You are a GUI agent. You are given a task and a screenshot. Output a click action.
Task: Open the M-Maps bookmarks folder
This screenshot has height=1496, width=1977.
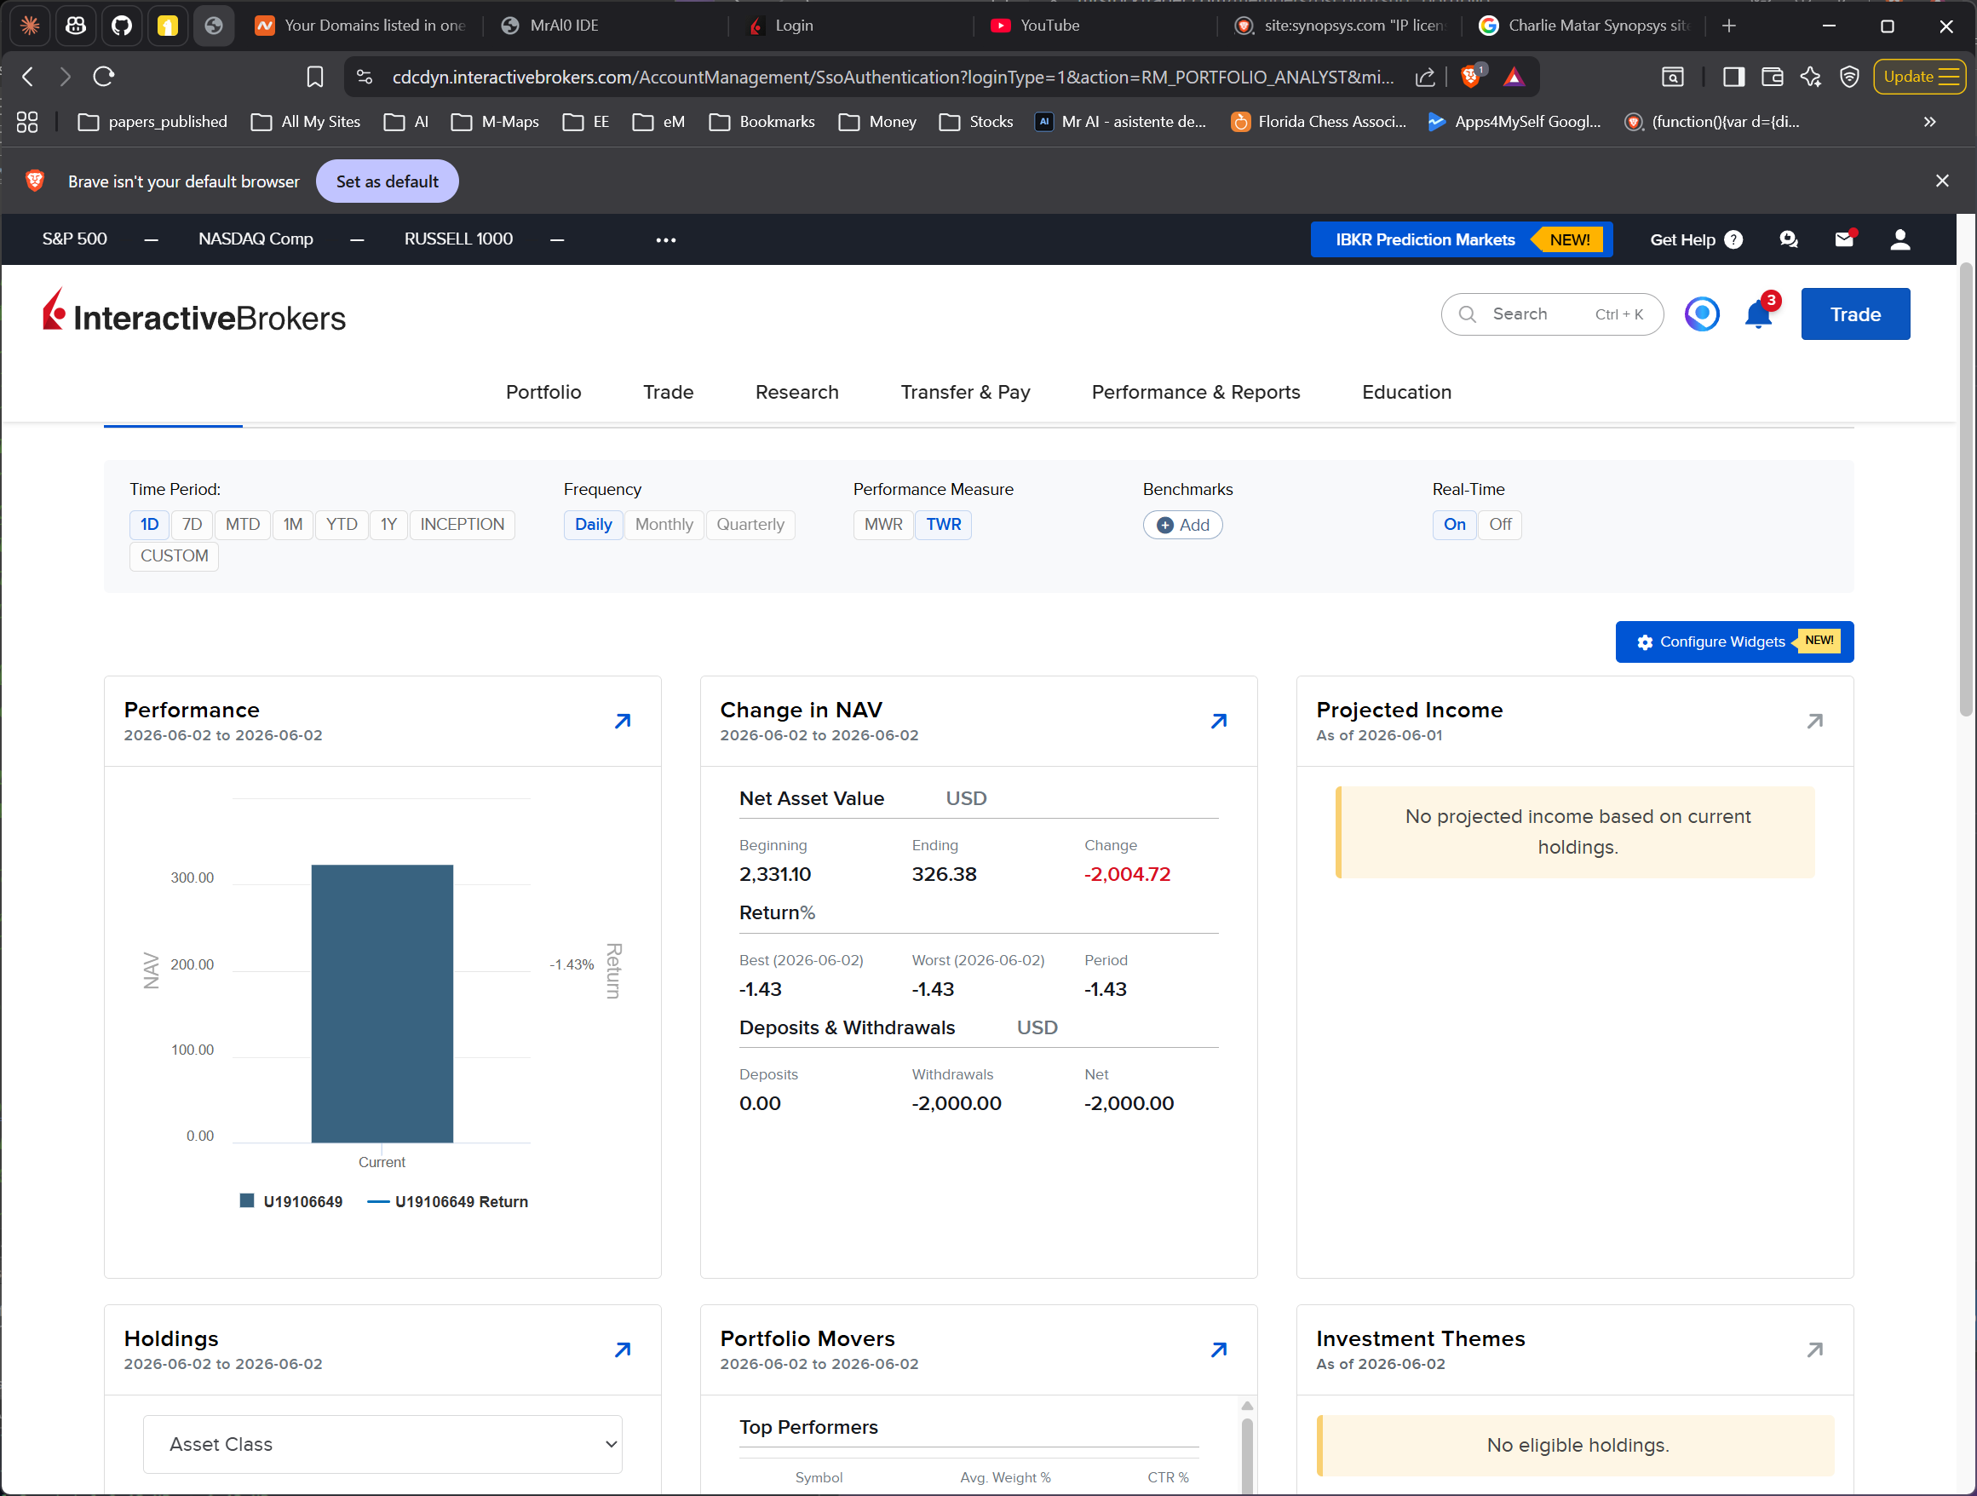tap(495, 122)
